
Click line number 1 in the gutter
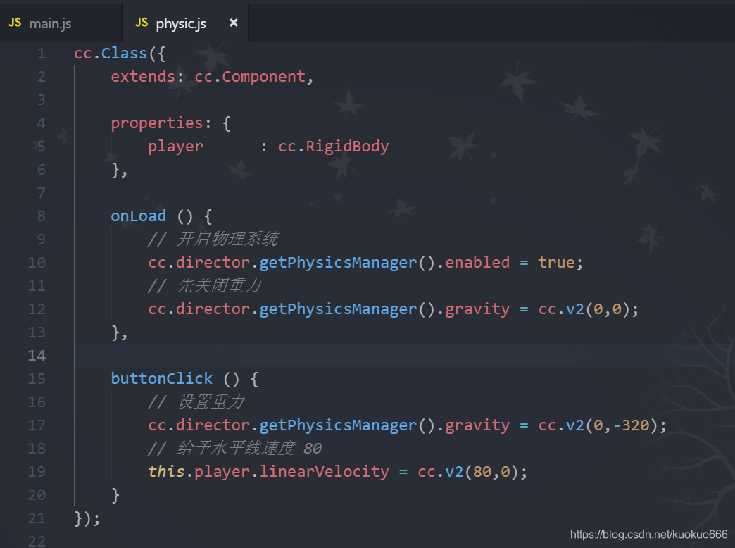(42, 54)
